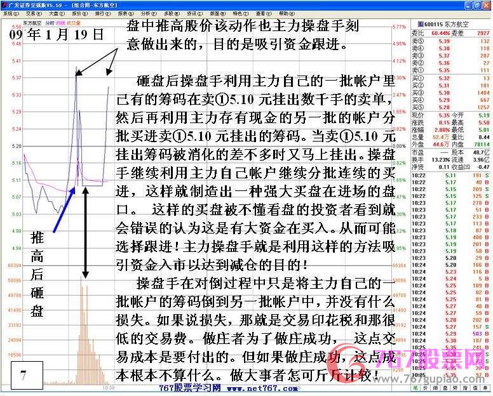Open the 查看 menu

coord(264,14)
